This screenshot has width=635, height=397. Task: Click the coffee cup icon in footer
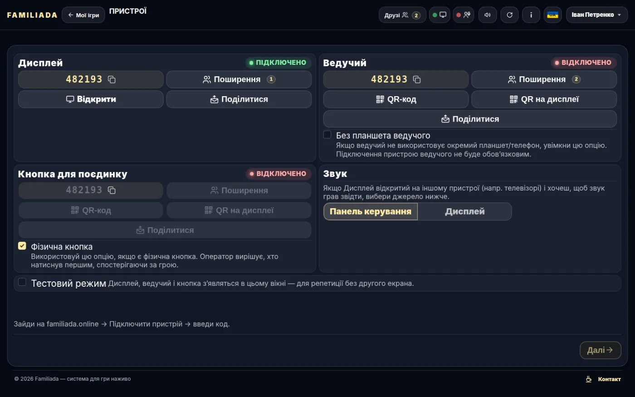(x=589, y=379)
